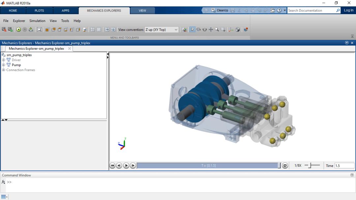Activate the Zoom magnifier tool
The width and height of the screenshot is (356, 200).
click(217, 30)
